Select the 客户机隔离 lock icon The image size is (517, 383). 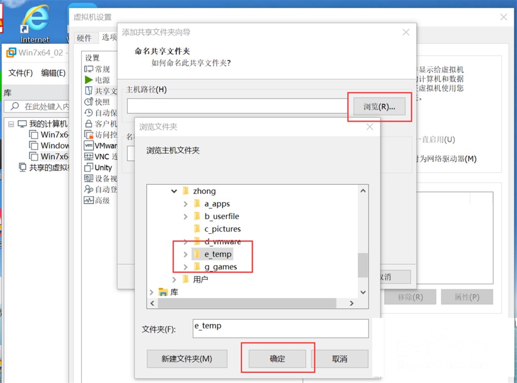point(88,124)
